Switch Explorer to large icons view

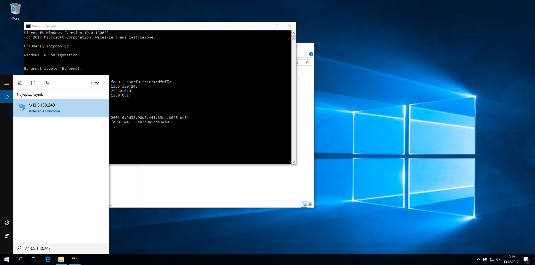(x=310, y=204)
